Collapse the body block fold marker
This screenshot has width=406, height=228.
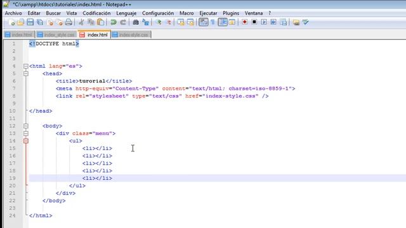click(26, 126)
